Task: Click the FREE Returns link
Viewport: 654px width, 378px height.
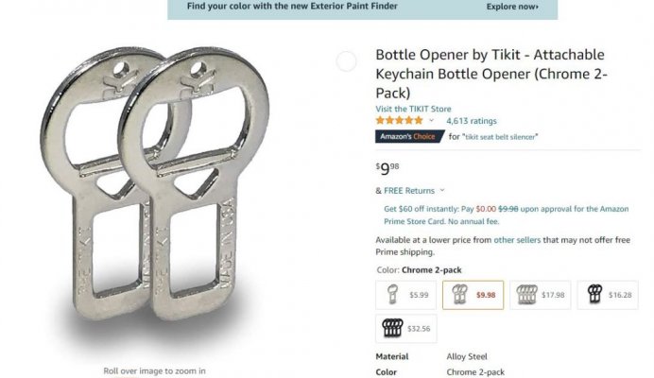Action: (409, 191)
